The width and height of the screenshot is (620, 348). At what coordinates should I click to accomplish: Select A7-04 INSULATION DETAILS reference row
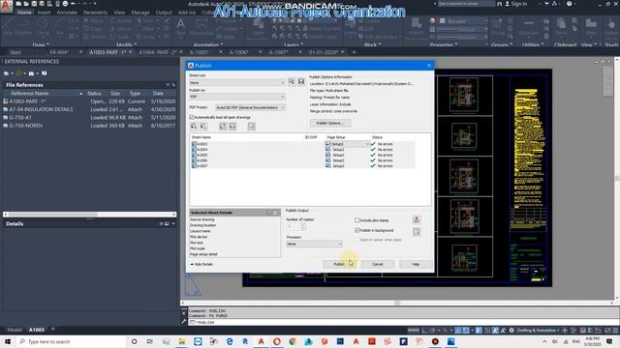[89, 109]
